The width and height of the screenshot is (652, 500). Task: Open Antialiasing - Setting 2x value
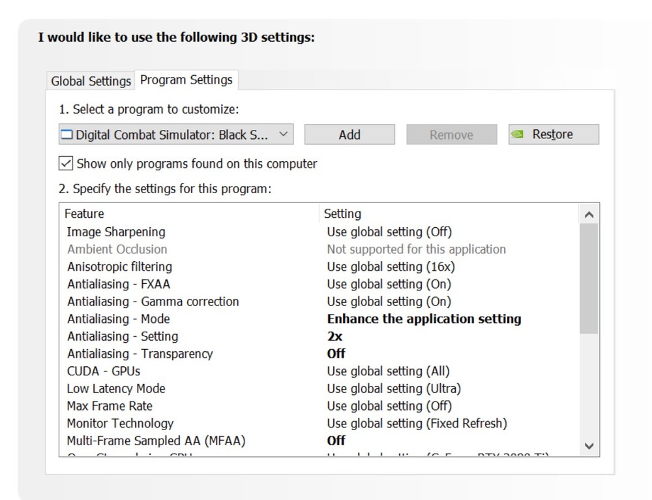tap(334, 337)
